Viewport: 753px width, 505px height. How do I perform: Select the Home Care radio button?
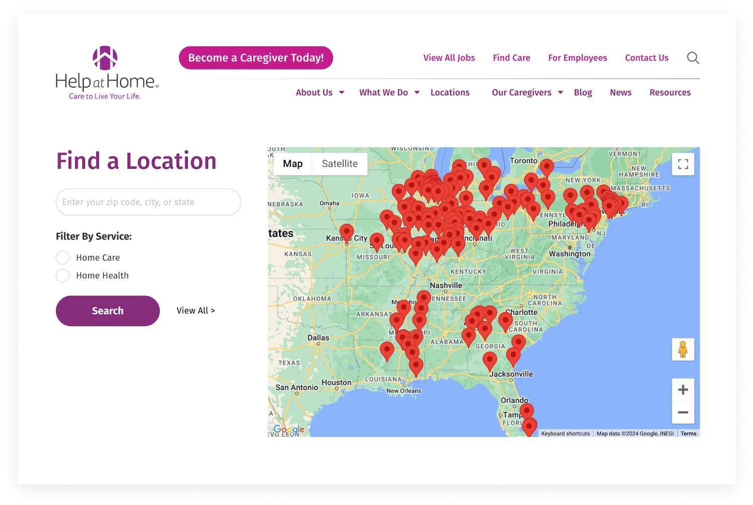point(62,258)
